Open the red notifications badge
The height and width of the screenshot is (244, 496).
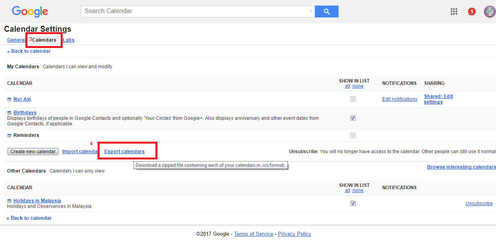[471, 12]
